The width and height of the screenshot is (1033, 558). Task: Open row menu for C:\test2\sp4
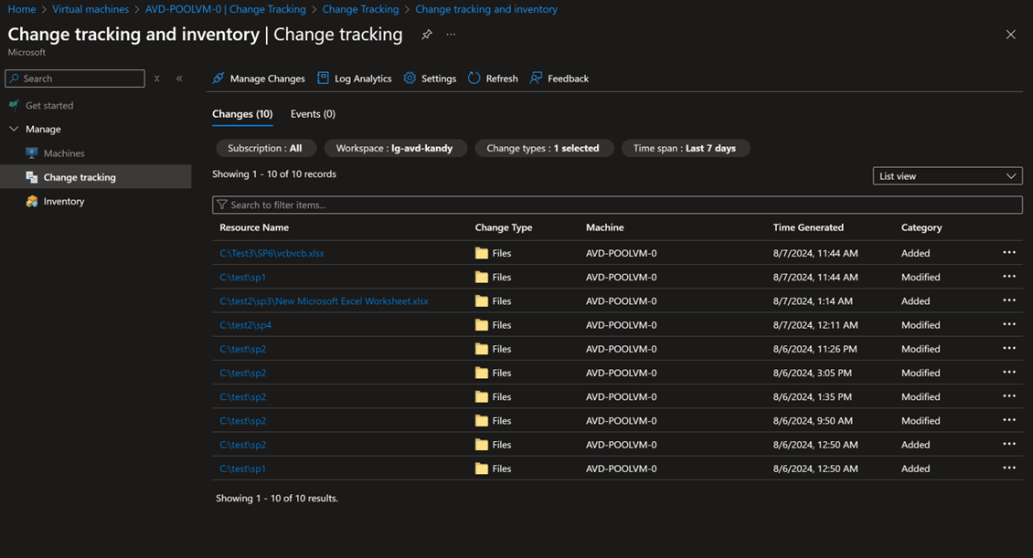(x=1009, y=324)
